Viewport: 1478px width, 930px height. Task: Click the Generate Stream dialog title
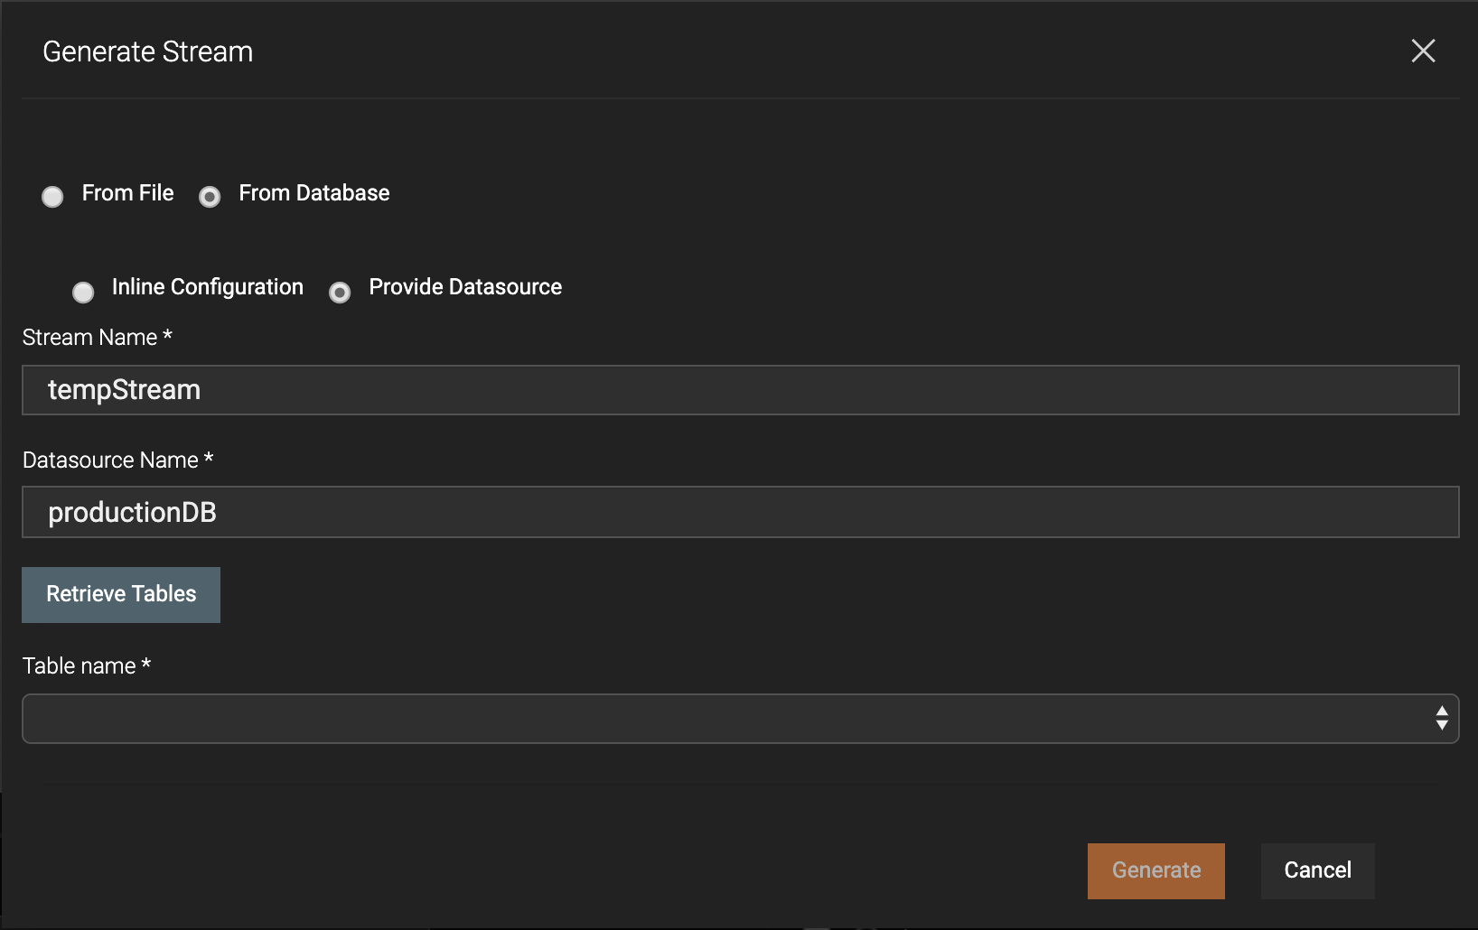(x=147, y=52)
